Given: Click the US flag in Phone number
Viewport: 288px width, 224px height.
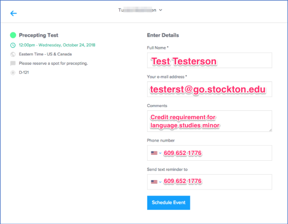Looking at the screenshot, I should tap(154, 153).
